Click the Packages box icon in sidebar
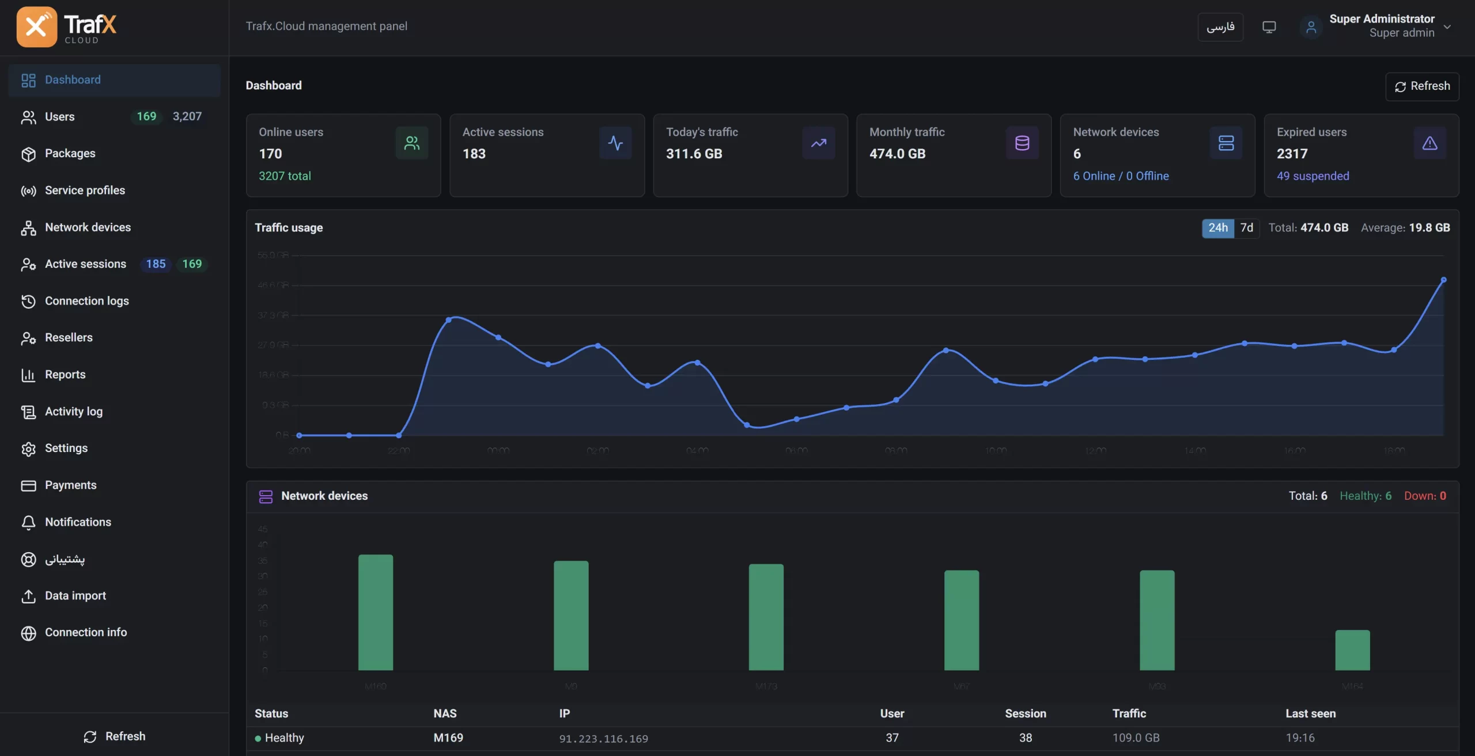 click(x=28, y=154)
